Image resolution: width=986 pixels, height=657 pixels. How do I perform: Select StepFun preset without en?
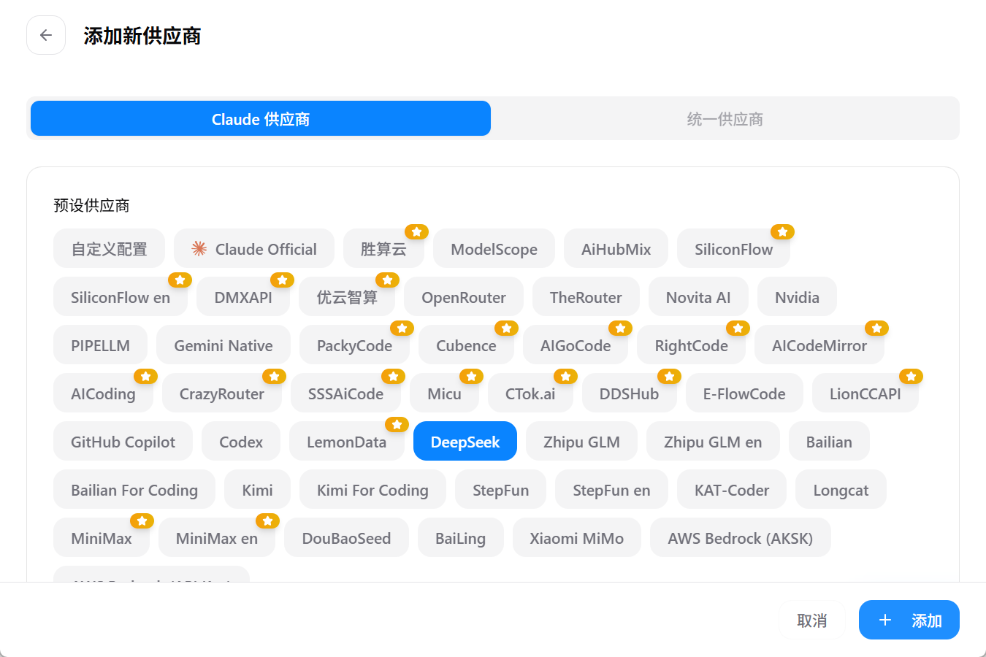coord(500,490)
